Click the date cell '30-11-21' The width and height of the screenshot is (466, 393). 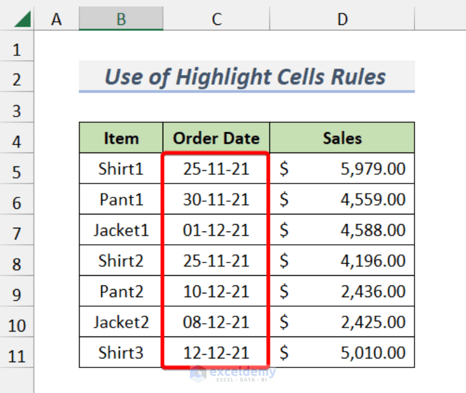tap(217, 199)
